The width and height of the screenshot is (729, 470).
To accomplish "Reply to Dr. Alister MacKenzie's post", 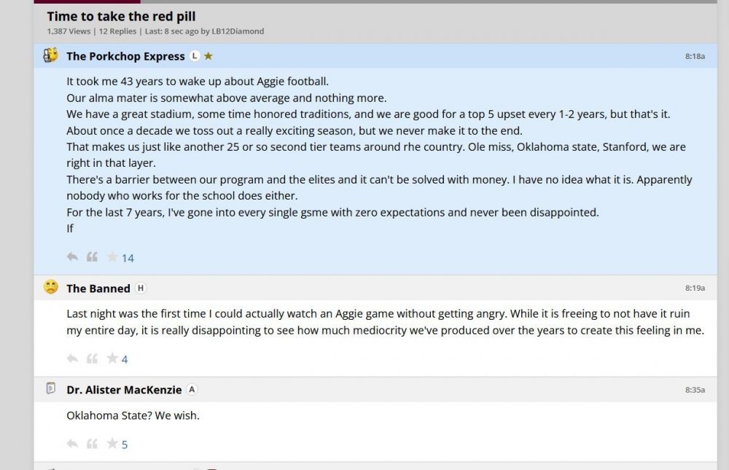I will coord(72,444).
